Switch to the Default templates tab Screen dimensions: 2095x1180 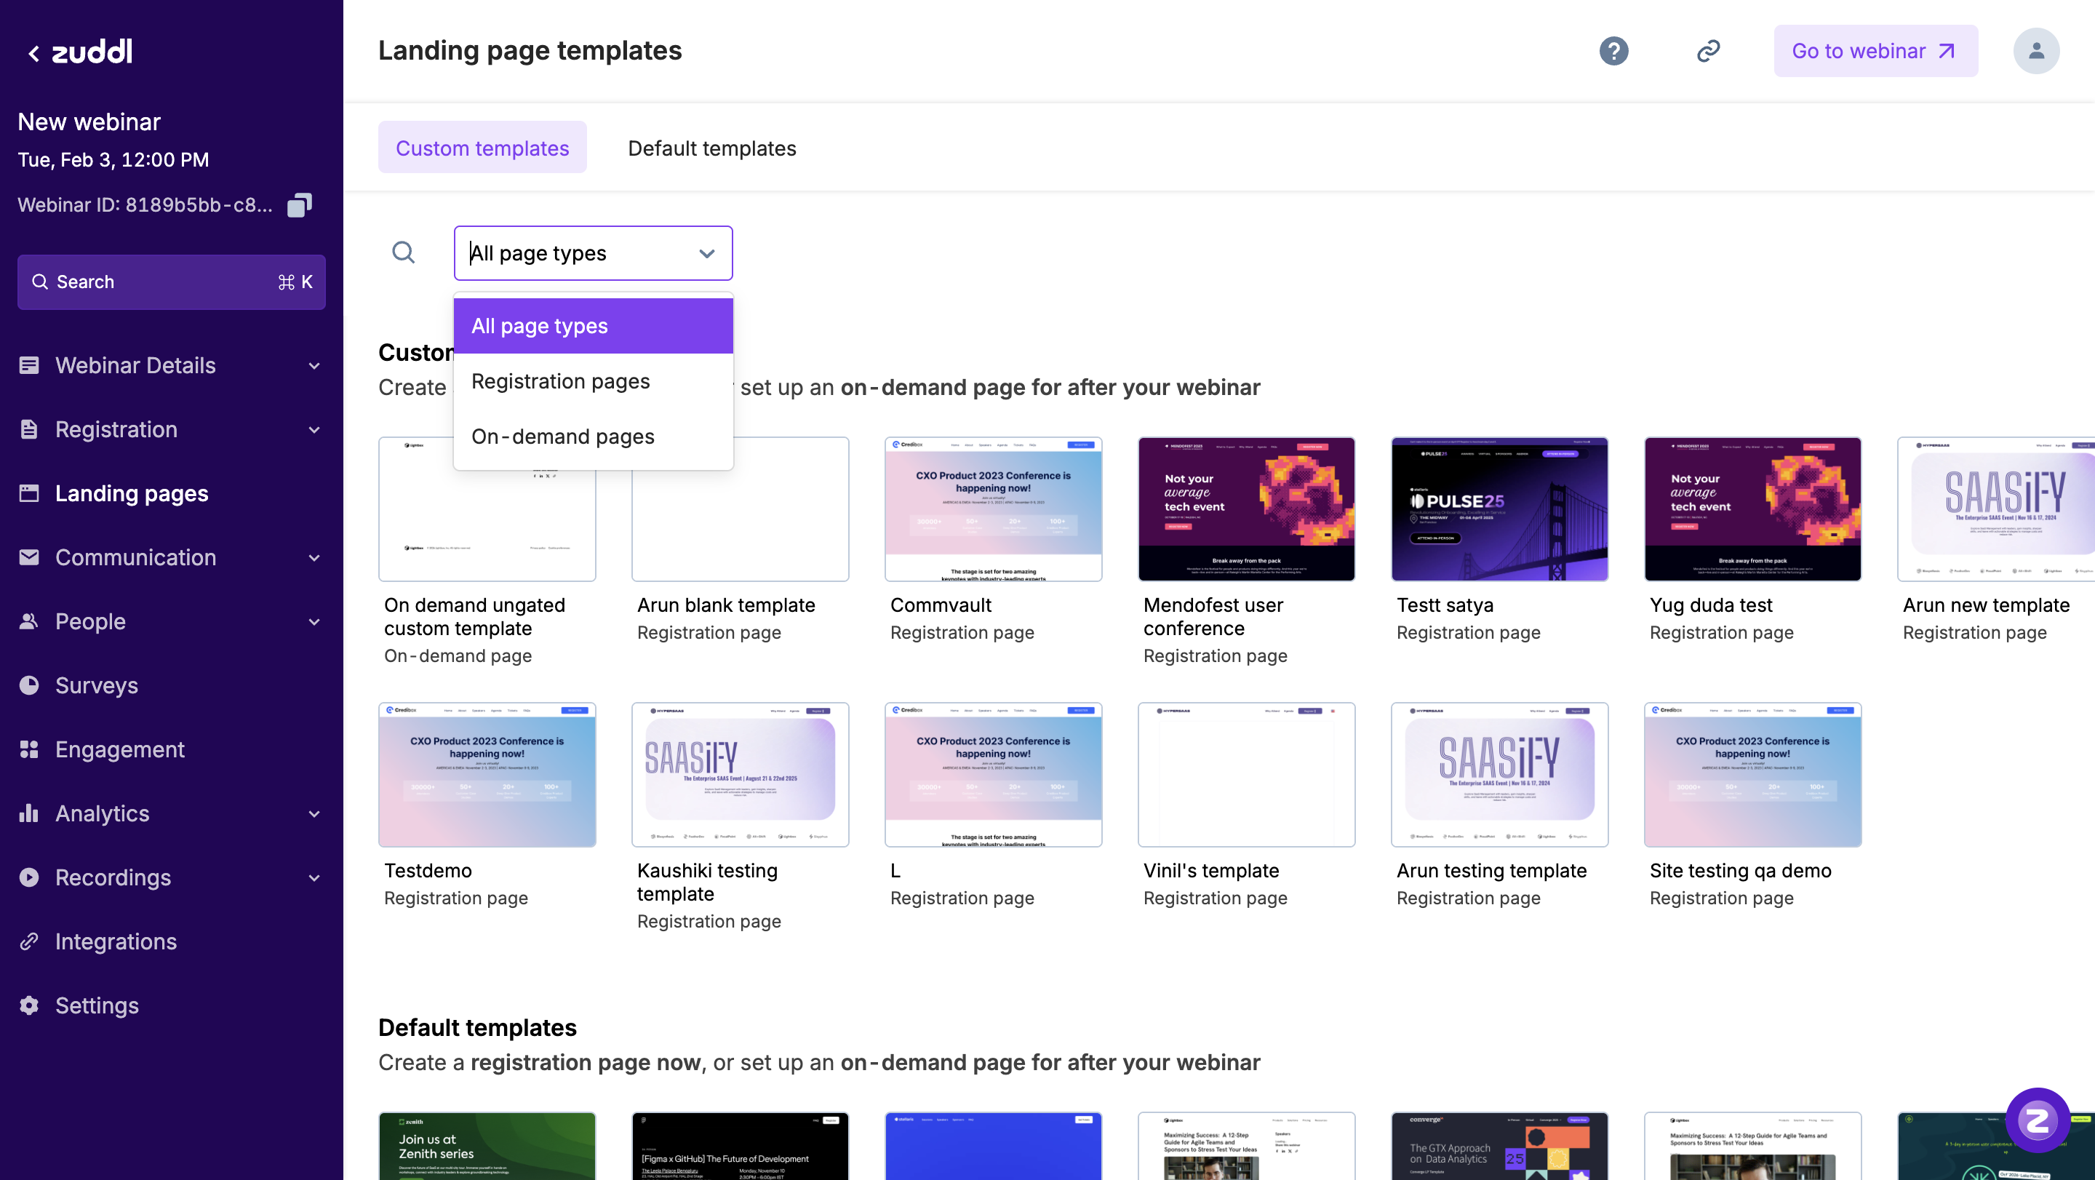(711, 148)
